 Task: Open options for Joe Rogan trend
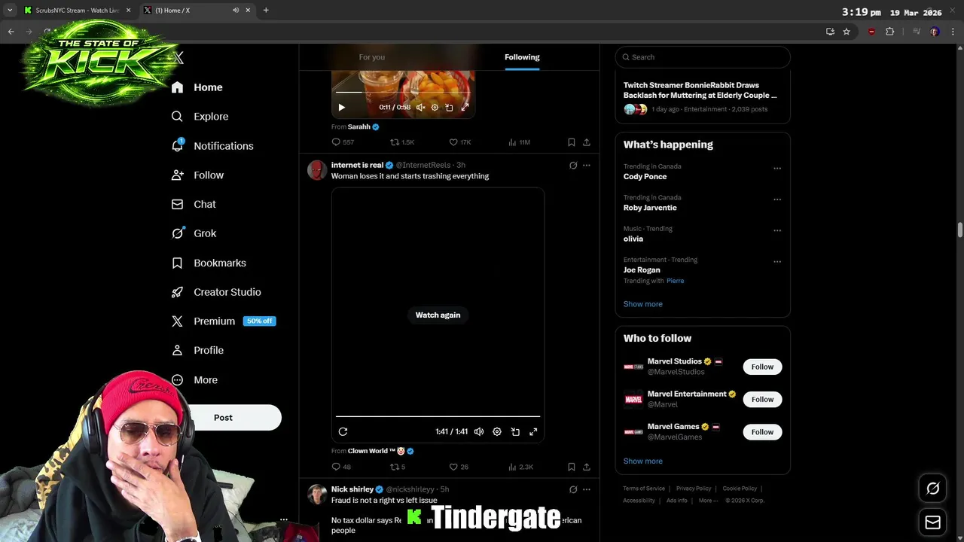click(777, 261)
